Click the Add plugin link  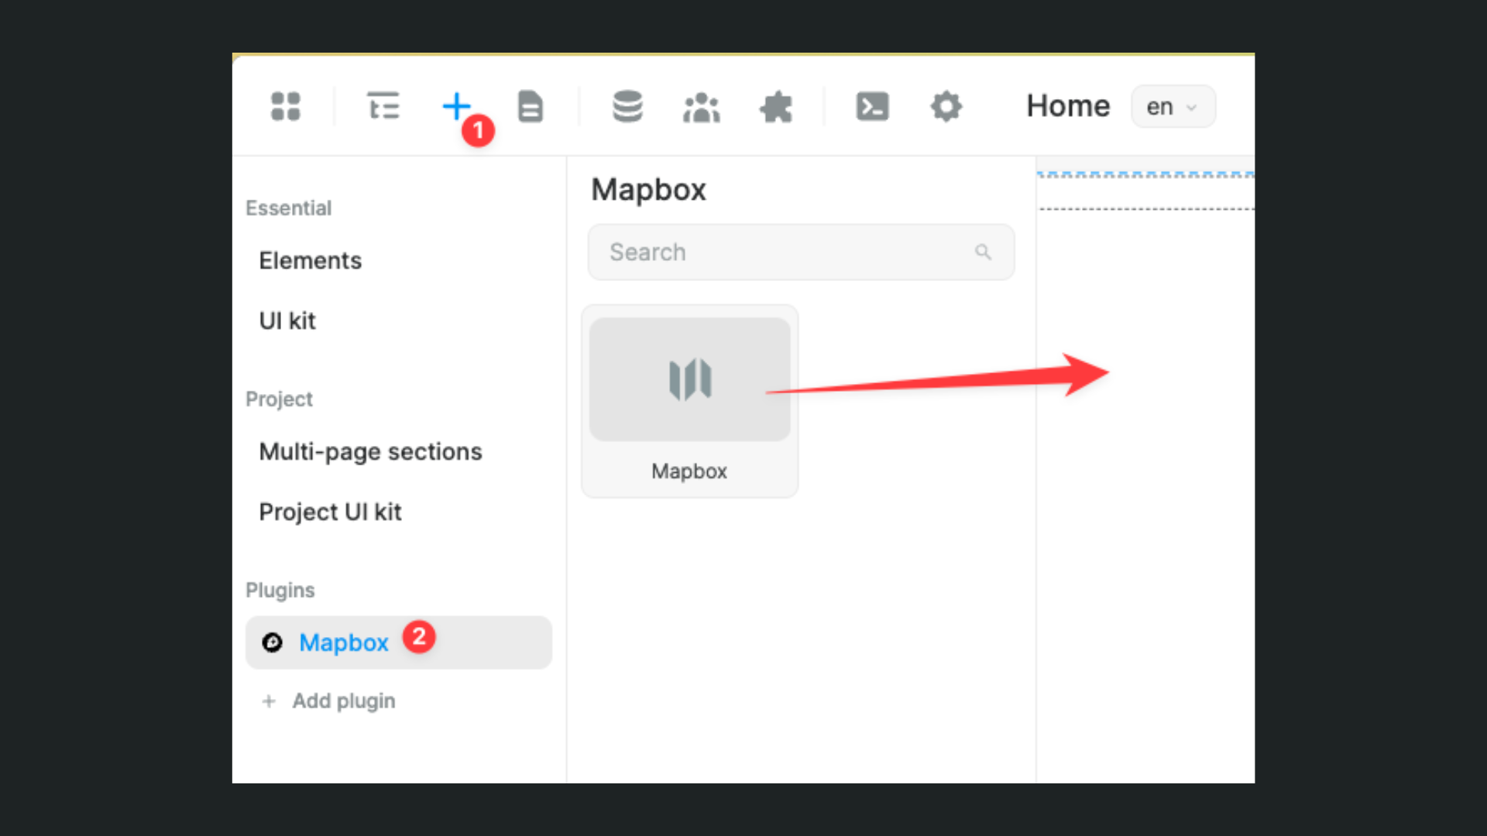[x=344, y=701]
